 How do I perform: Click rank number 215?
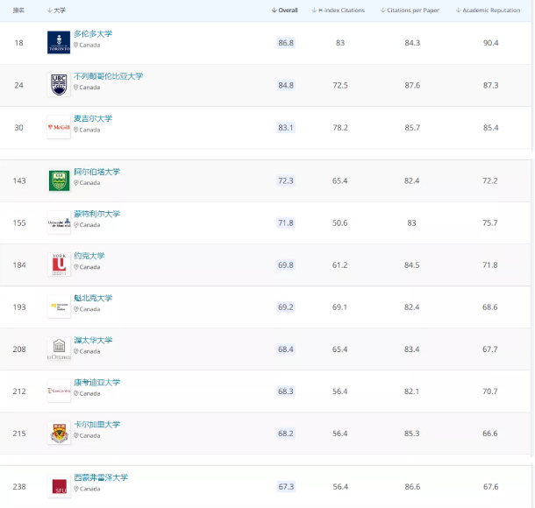coord(19,434)
